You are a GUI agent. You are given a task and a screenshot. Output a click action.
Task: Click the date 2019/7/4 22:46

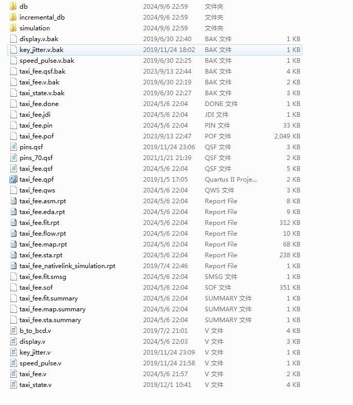pyautogui.click(x=165, y=266)
